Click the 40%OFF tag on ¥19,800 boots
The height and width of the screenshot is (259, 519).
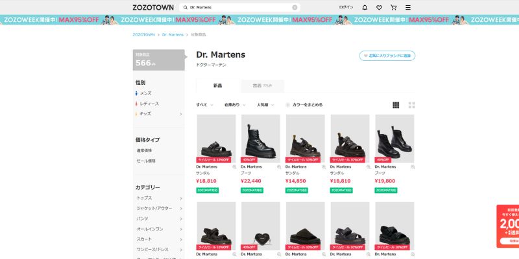click(383, 160)
